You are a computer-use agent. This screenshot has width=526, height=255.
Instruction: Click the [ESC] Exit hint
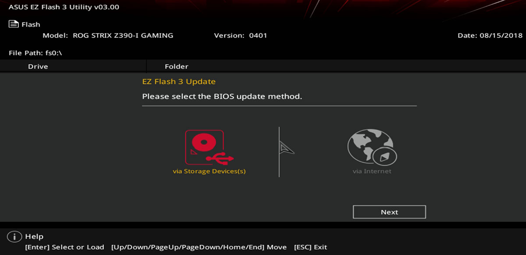(x=310, y=247)
